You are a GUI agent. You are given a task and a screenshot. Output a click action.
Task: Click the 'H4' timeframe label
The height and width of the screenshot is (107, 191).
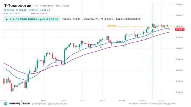coord(36,6)
